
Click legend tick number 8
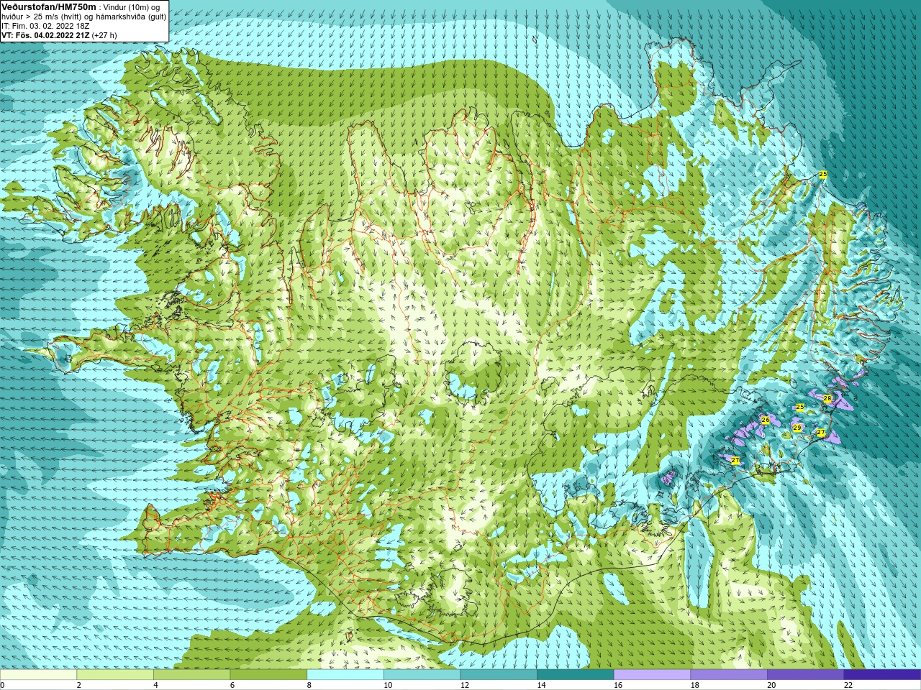pos(309,685)
